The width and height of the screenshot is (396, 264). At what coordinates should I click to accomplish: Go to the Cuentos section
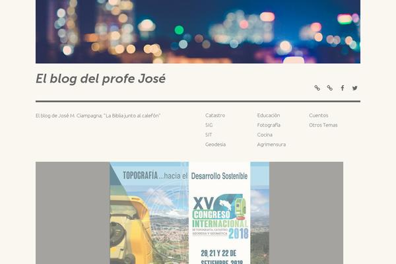pos(319,115)
